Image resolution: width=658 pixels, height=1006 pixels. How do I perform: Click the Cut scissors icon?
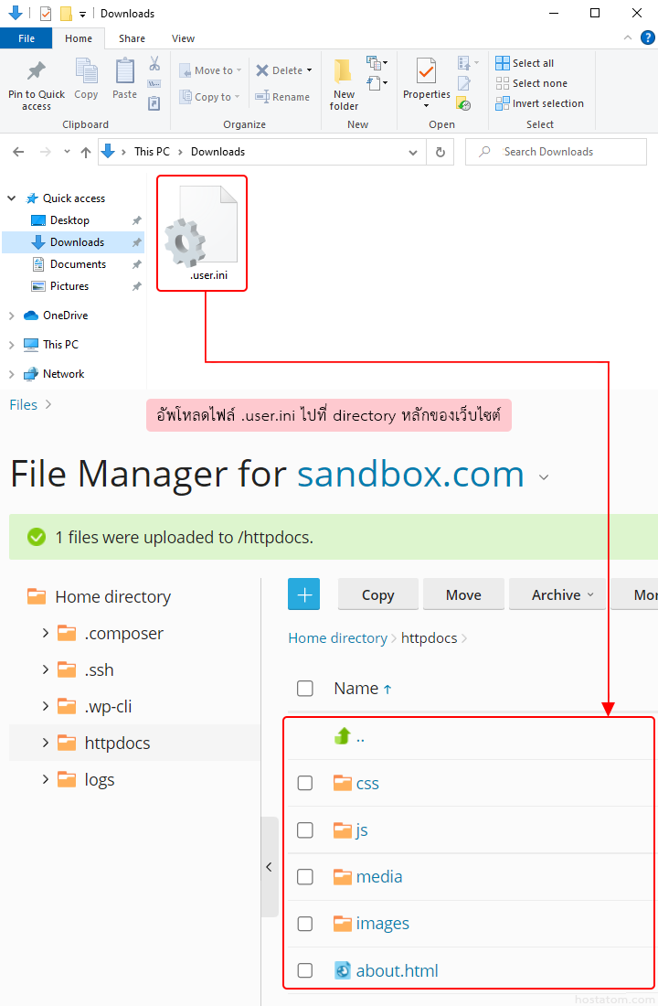[x=154, y=64]
